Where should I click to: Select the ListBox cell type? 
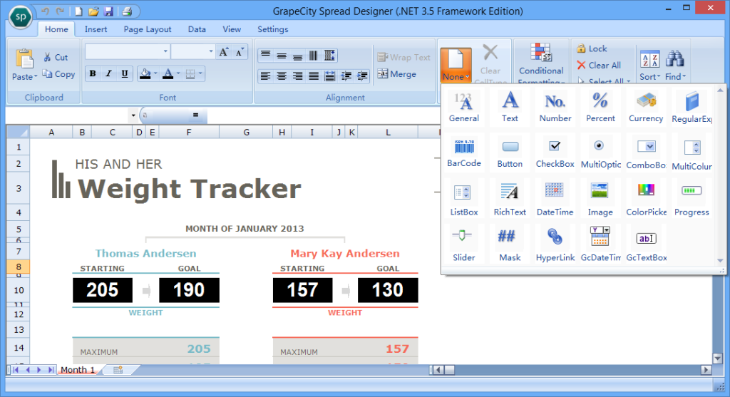[x=463, y=199]
